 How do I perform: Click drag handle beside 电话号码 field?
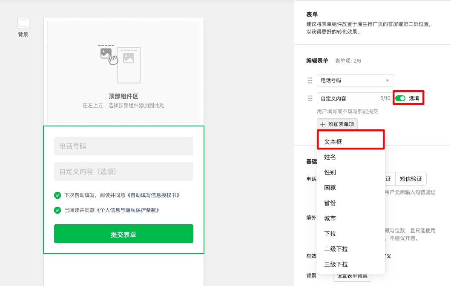(x=310, y=80)
